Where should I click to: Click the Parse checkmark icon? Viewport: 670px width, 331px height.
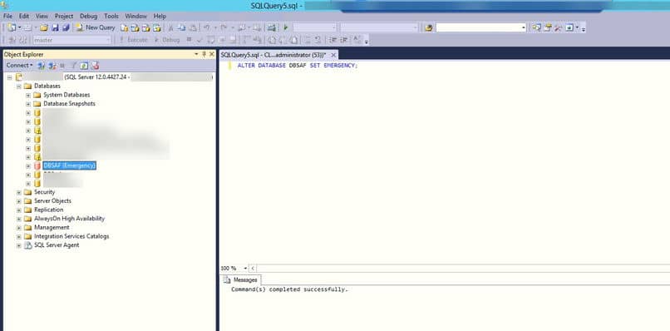[x=200, y=40]
